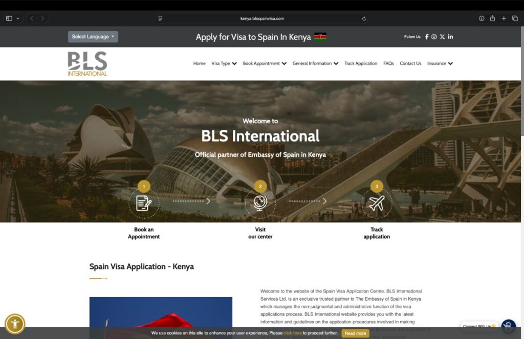The image size is (524, 339).
Task: Go forward with Safari's forward arrow
Action: (42, 18)
